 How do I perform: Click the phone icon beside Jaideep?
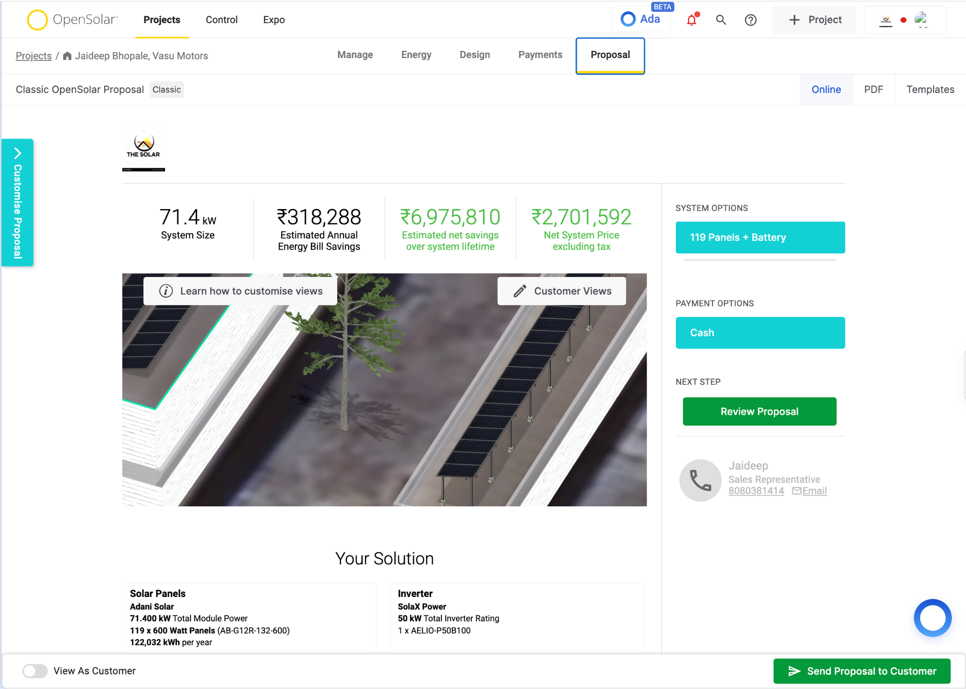point(700,480)
